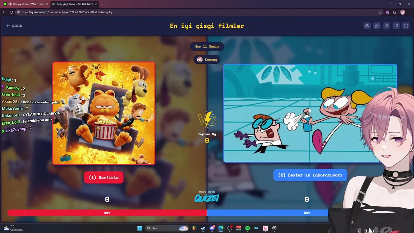This screenshot has height=233, width=414.
Task: Click the ÇIKIŞ back arrow link
Action: point(14,26)
